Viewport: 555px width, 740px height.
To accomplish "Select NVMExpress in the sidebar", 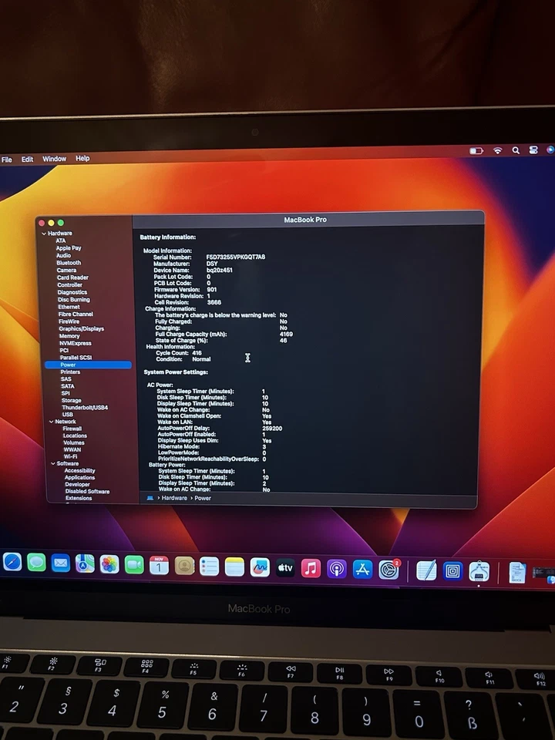I will pos(76,343).
